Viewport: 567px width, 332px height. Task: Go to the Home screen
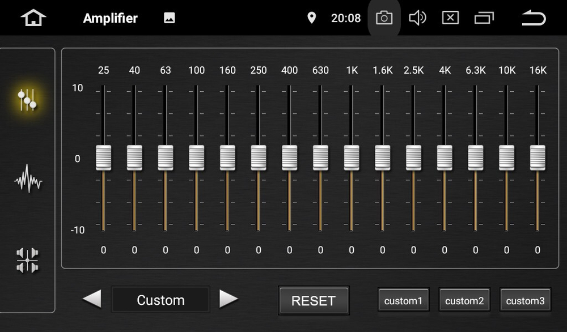click(x=33, y=18)
